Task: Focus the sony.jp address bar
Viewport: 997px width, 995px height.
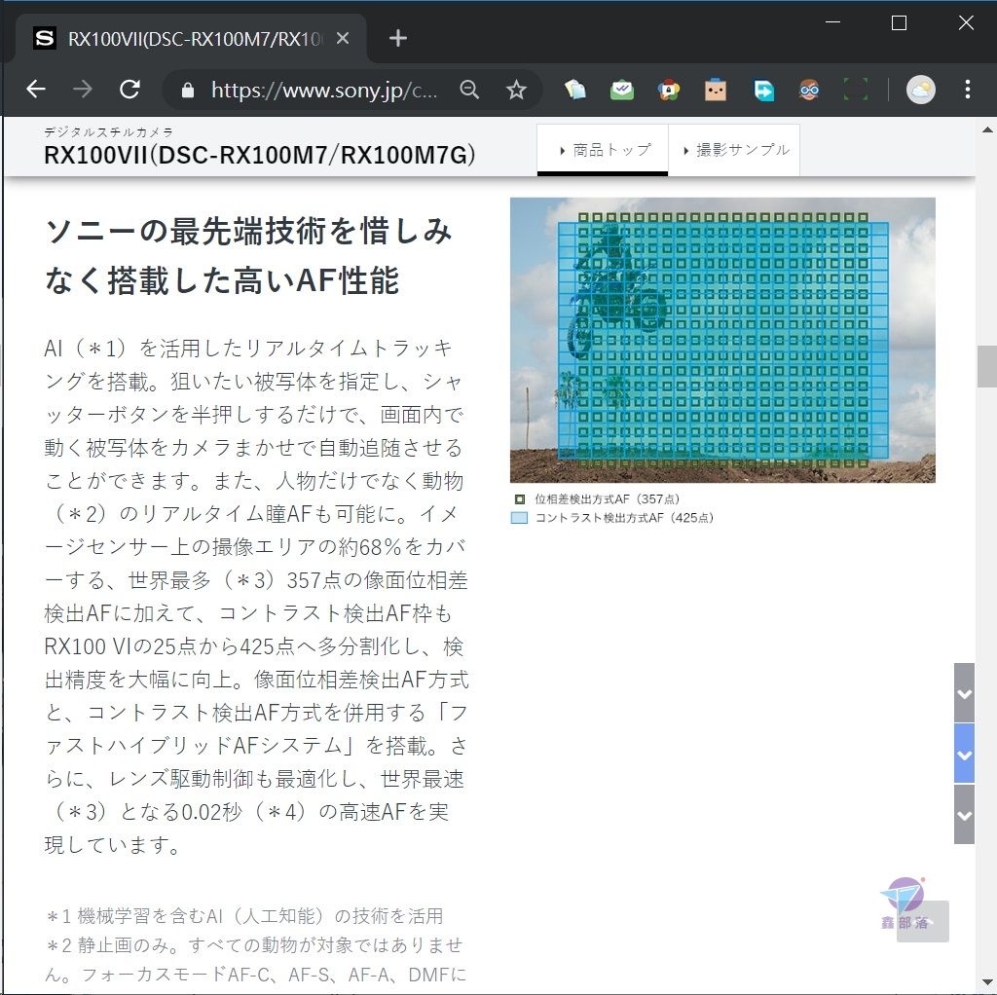Action: point(324,91)
